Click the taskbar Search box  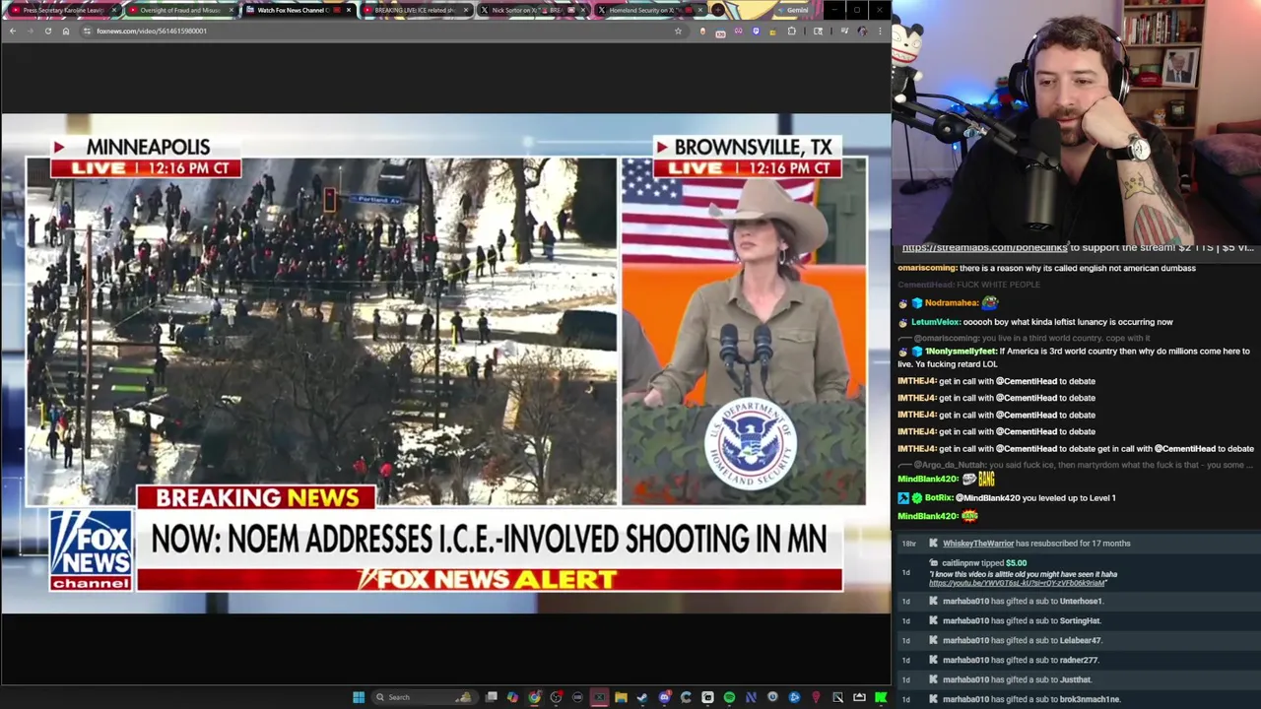pos(425,697)
